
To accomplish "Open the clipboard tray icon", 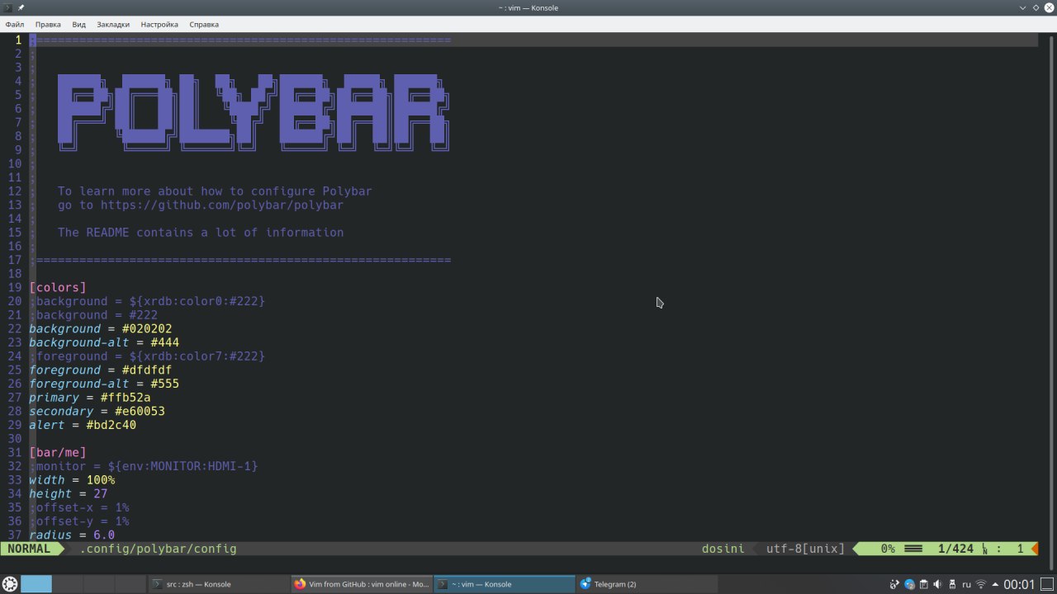I will click(924, 584).
